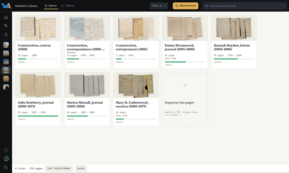Click progress bar of Hannah Hayden card
The width and height of the screenshot is (289, 173).
pos(234,59)
